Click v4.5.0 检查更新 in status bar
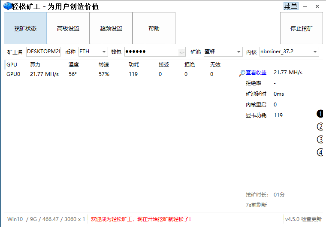This screenshot has width=326, height=227. pos(303,219)
